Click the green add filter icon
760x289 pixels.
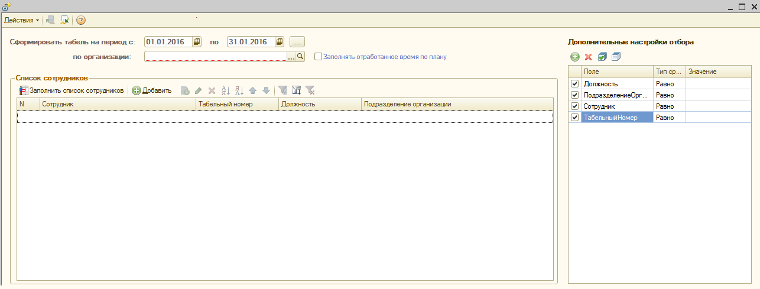[x=574, y=57]
